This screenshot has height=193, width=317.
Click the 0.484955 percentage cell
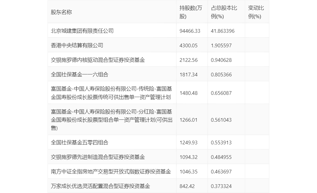tap(221, 157)
